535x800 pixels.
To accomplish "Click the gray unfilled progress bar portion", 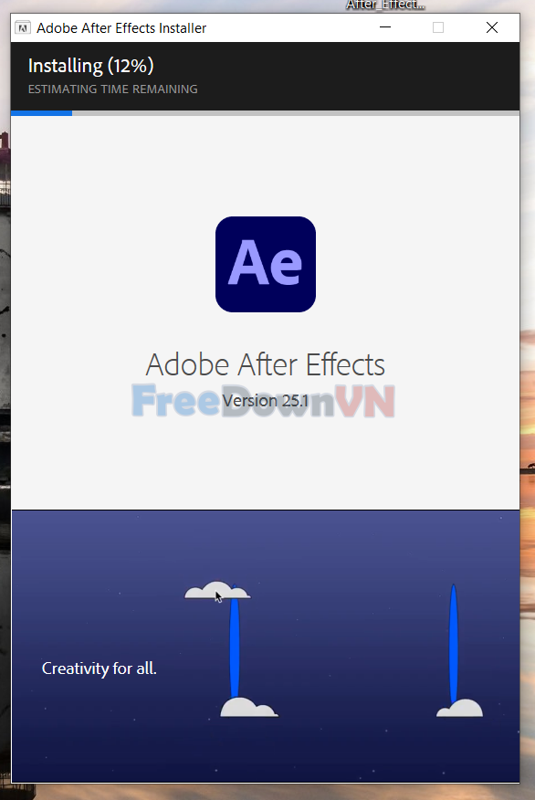I will 296,113.
